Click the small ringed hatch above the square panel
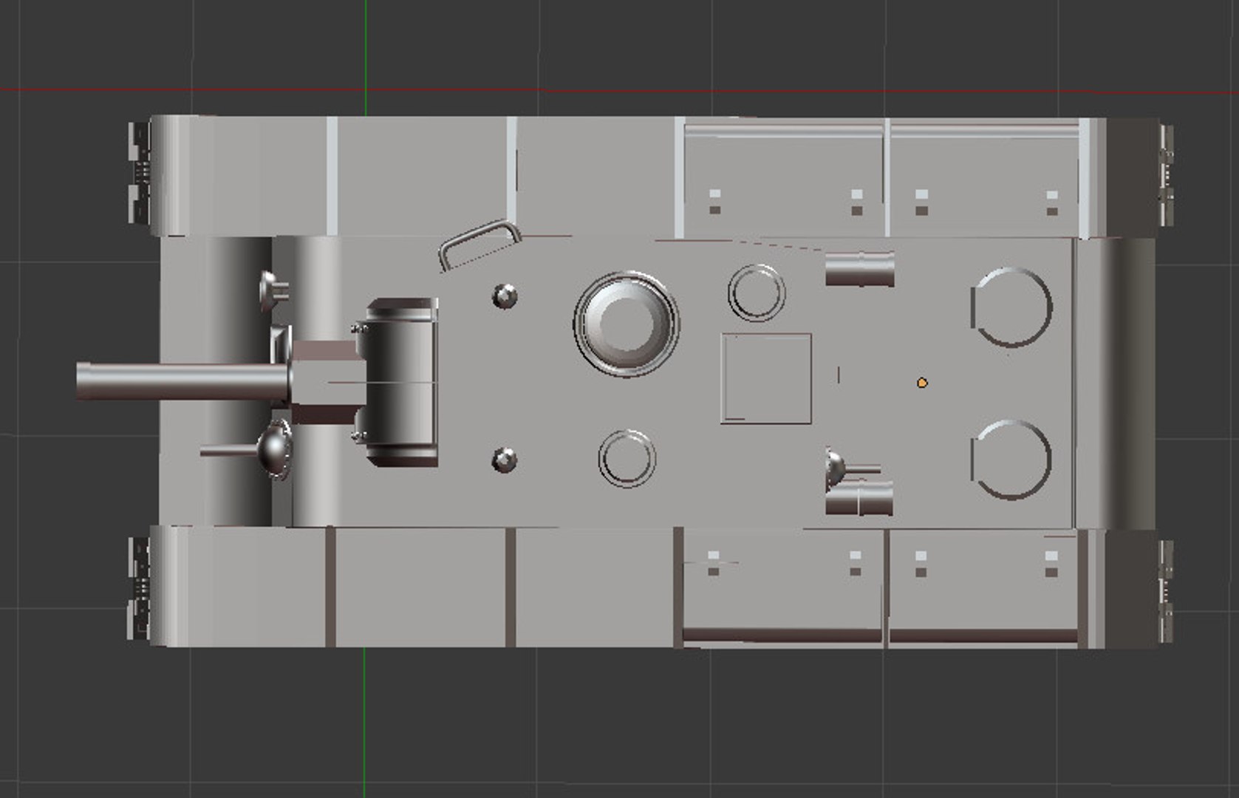 pyautogui.click(x=757, y=293)
